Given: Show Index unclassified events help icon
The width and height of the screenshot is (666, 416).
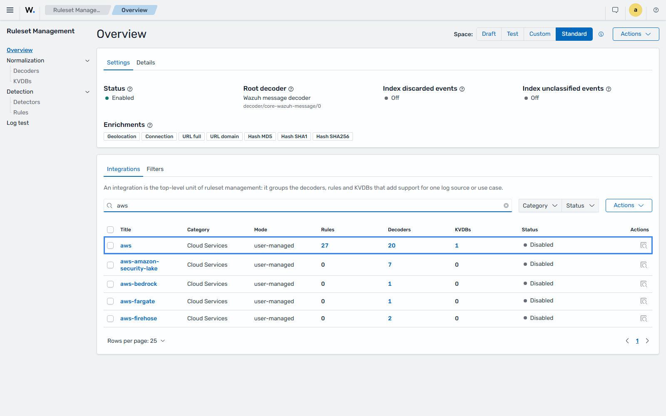Looking at the screenshot, I should click(x=609, y=89).
